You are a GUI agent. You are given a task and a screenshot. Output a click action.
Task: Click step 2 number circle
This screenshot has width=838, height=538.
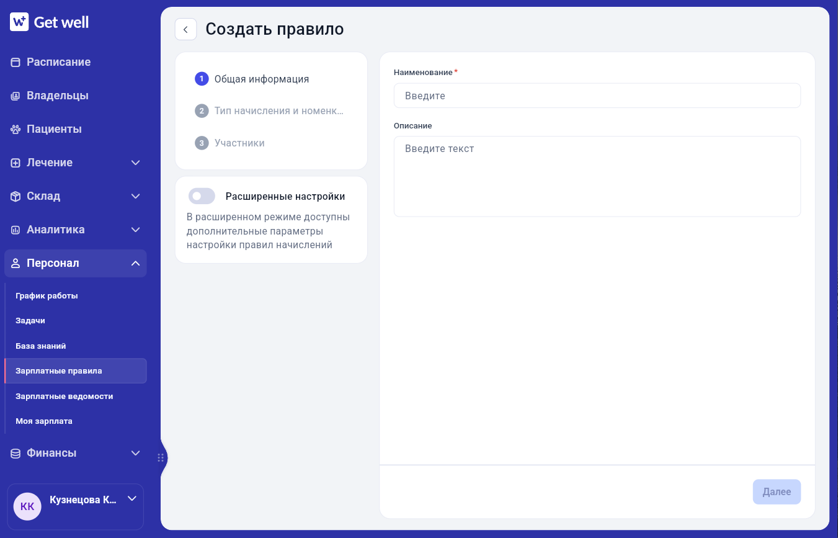point(201,111)
